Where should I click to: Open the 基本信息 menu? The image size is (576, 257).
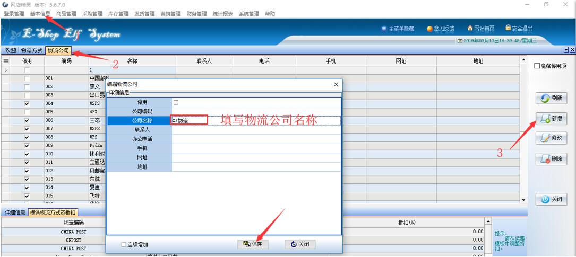click(40, 13)
